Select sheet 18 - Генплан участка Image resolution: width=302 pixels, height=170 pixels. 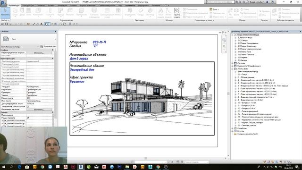[x=247, y=126]
